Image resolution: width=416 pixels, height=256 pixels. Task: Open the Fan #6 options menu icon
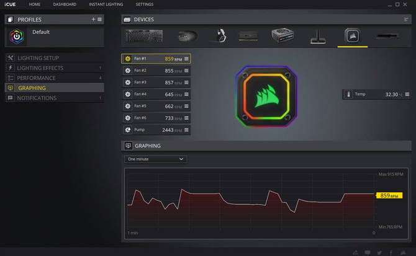[x=186, y=118]
